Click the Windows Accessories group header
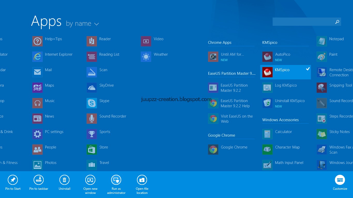The image size is (353, 198). 280,120
